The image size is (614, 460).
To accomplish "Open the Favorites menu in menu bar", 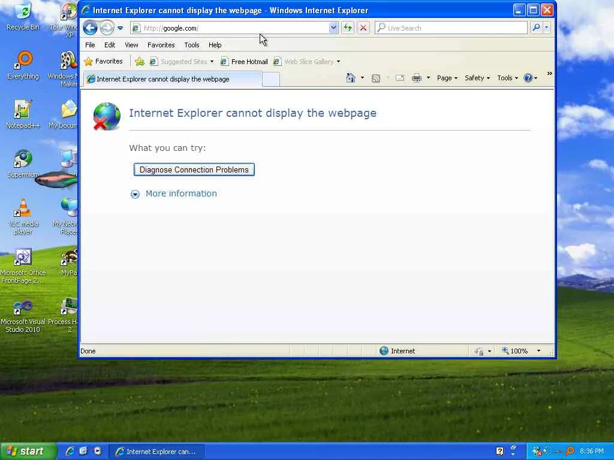I will 161,45.
